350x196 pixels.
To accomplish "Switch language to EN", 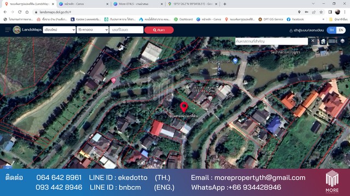I will pyautogui.click(x=341, y=30).
